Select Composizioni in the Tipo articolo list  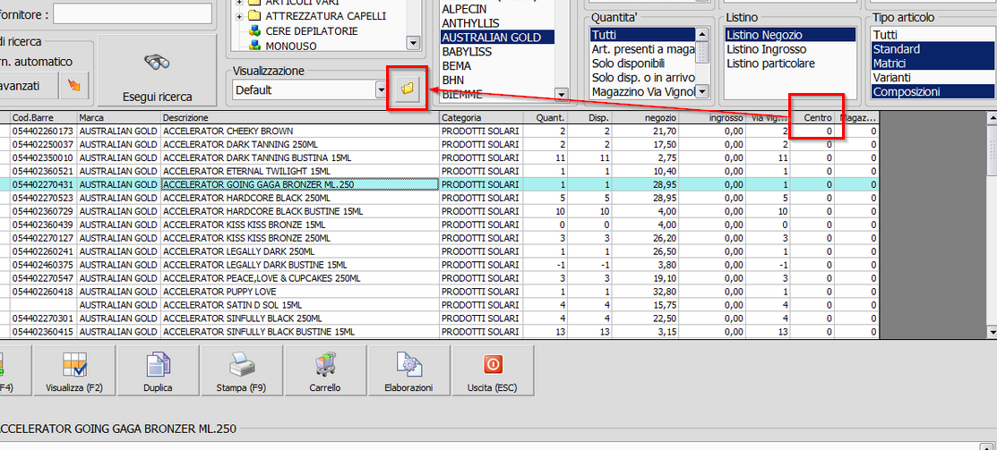tap(933, 92)
